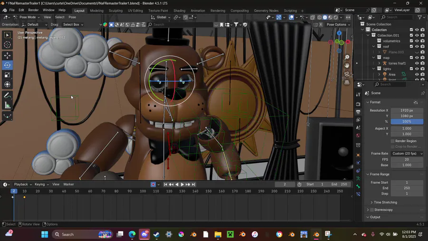Open Discord from the Windows taskbar
The width and height of the screenshot is (428, 241).
(x=145, y=234)
